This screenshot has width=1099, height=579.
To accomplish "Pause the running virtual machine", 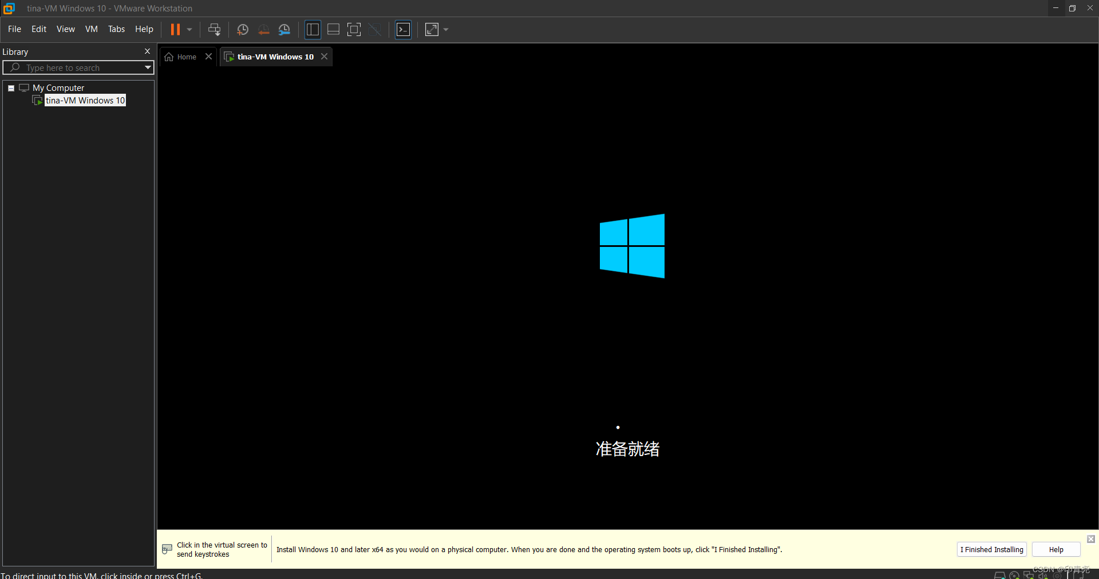I will pyautogui.click(x=175, y=29).
